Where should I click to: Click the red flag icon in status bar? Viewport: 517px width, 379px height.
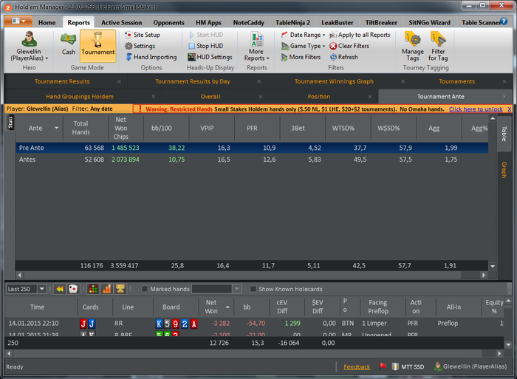(383, 366)
